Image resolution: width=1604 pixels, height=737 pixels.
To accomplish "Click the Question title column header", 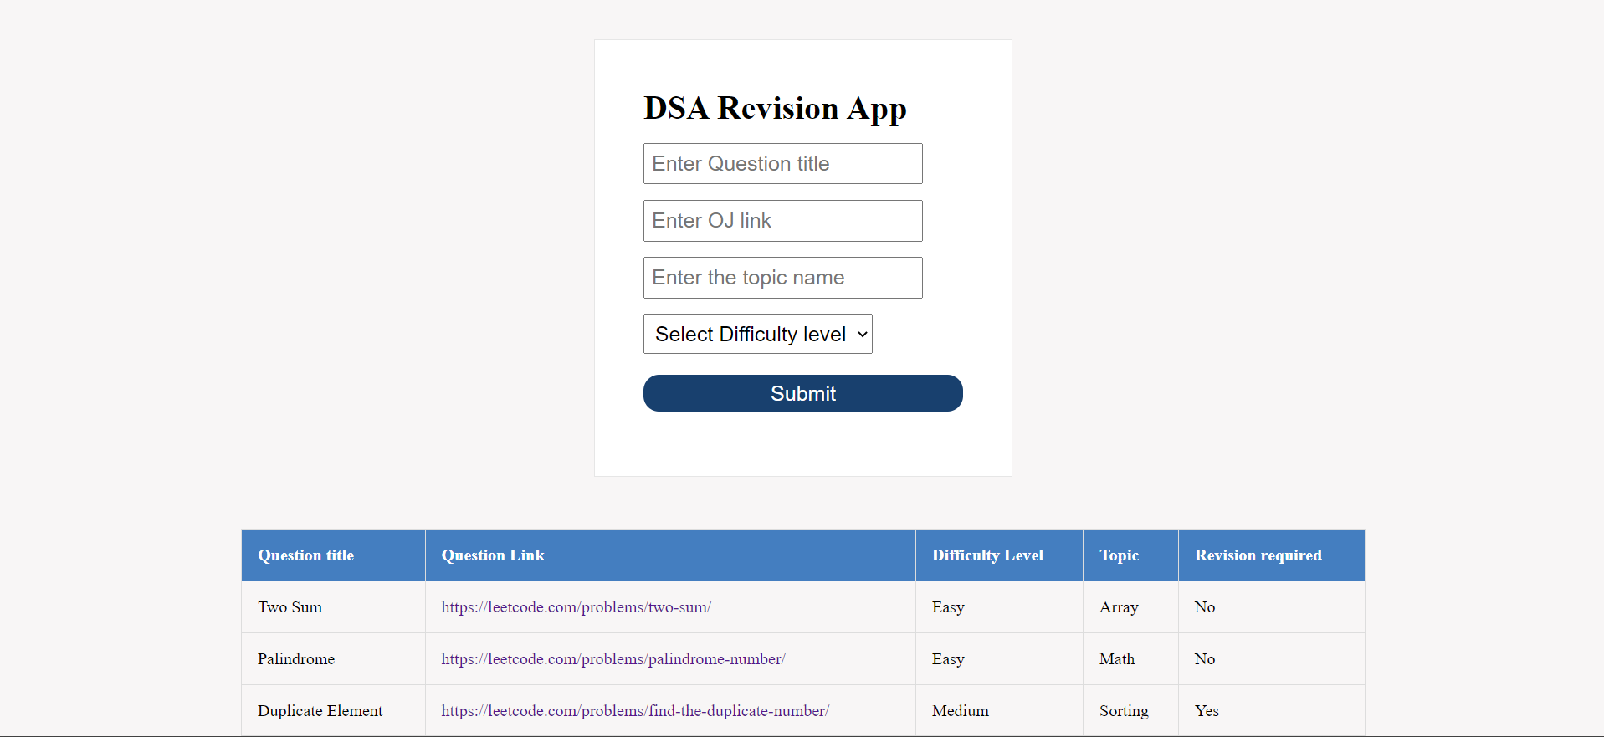I will click(333, 555).
